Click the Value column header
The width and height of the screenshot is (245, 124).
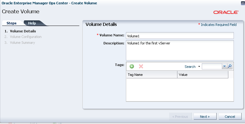tap(203, 75)
